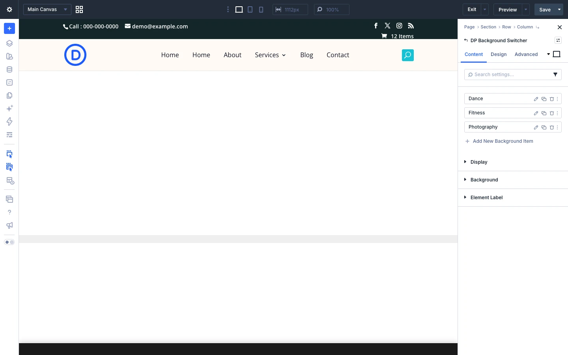568x355 pixels.
Task: Switch to tablet view icon
Action: tap(250, 9)
